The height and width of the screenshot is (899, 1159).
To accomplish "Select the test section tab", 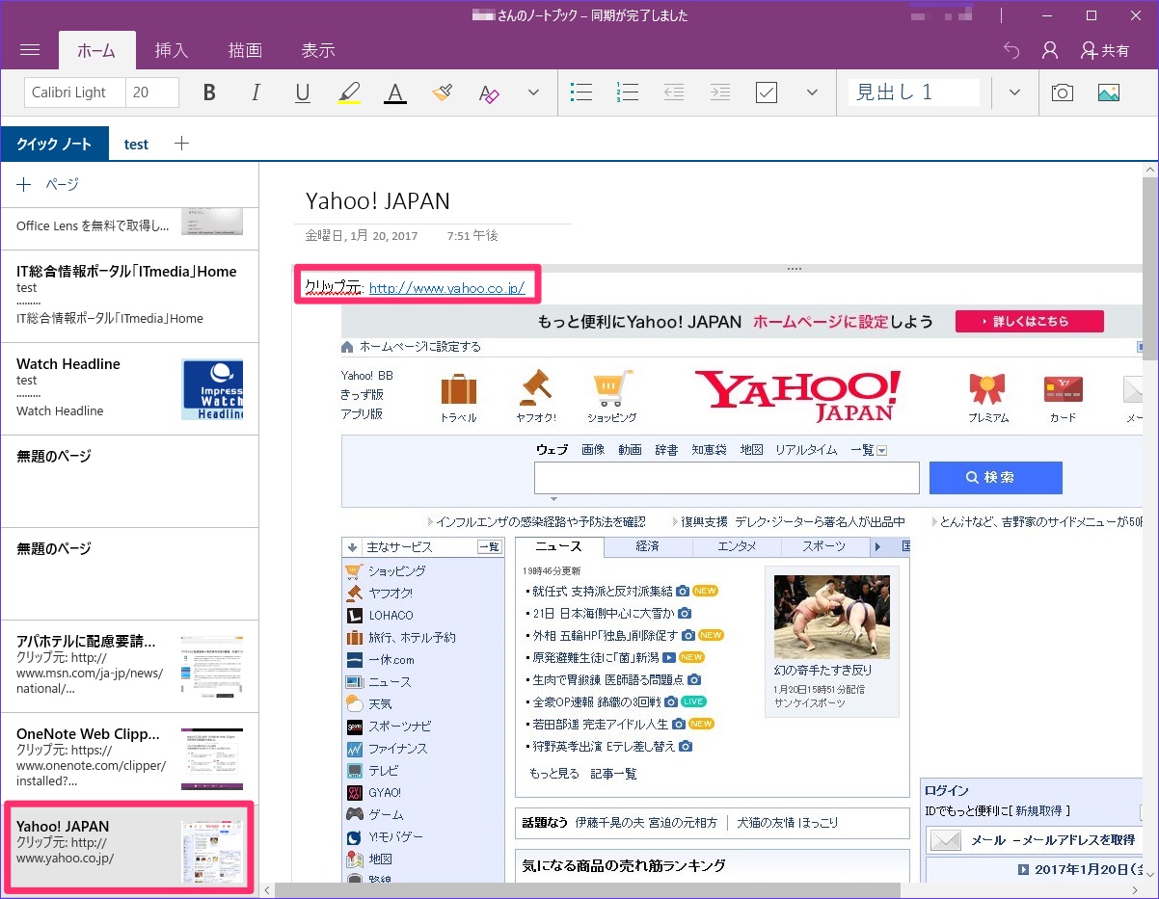I will (x=136, y=144).
